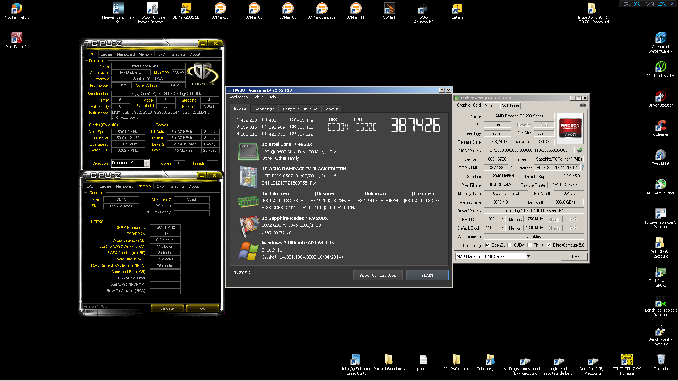678x381 pixels.
Task: Launch HWBOT Unigine Heaven Benchmark icon
Action: click(x=152, y=13)
